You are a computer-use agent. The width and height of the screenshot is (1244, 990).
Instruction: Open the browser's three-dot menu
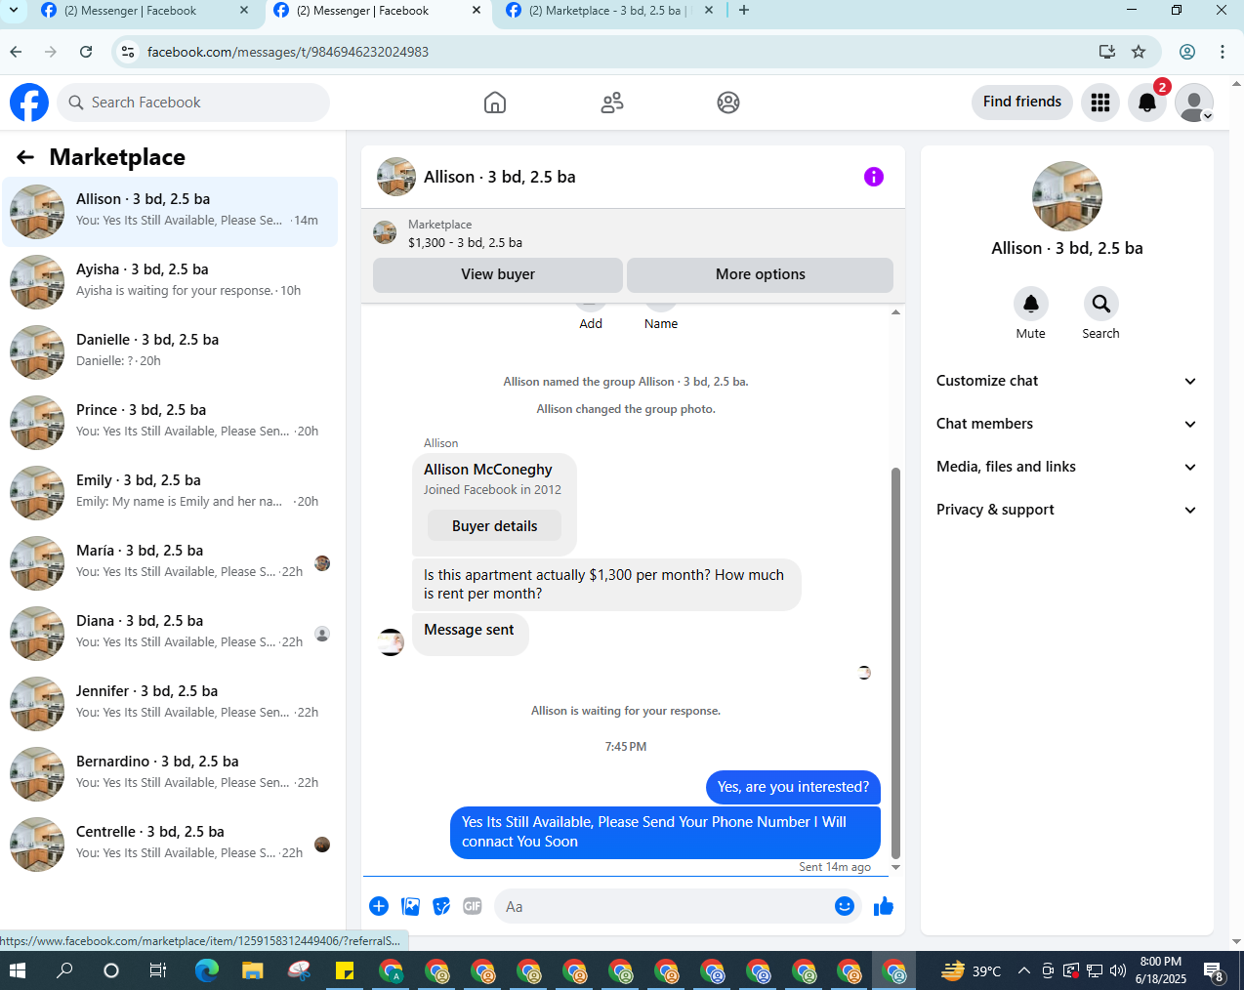(1223, 52)
